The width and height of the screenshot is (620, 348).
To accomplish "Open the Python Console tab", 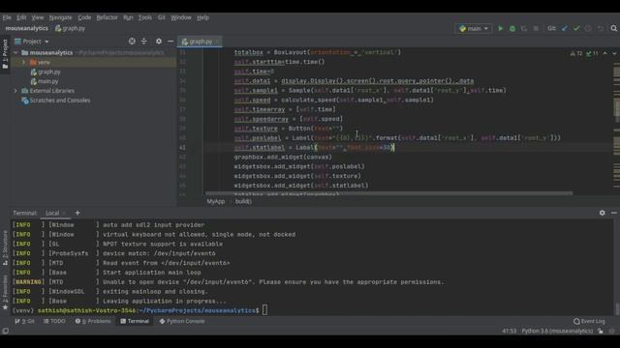I will (x=182, y=321).
